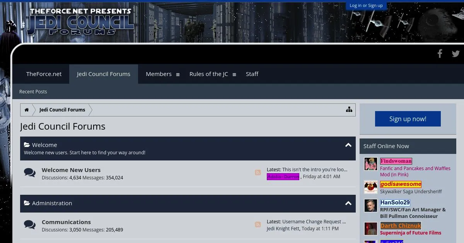Screen dimensions: 464x243
Task: Click the Sign up now! button
Action: point(408,119)
